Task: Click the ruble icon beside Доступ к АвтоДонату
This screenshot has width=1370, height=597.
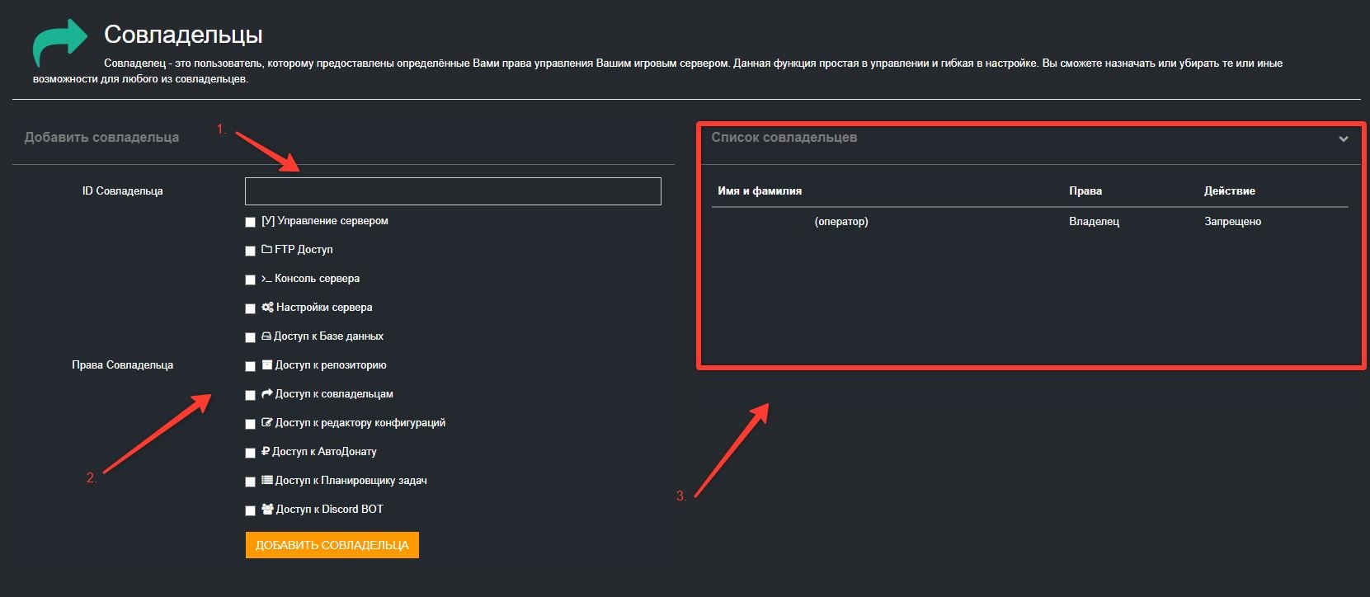Action: click(266, 451)
